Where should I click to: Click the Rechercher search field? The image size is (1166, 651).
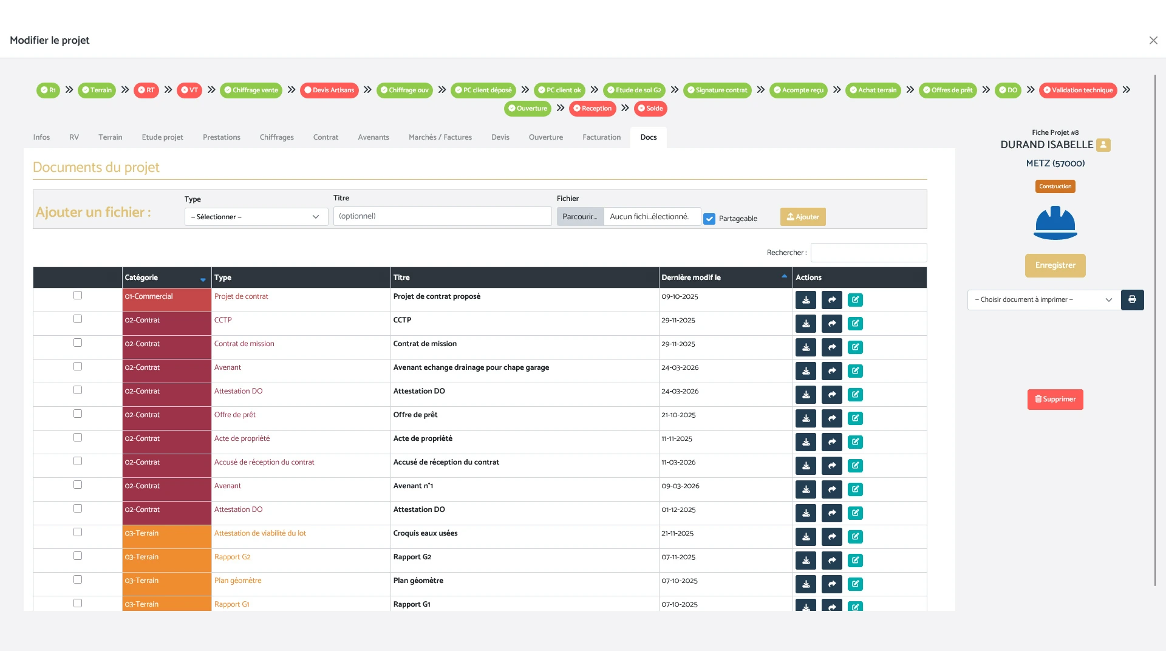[868, 253]
